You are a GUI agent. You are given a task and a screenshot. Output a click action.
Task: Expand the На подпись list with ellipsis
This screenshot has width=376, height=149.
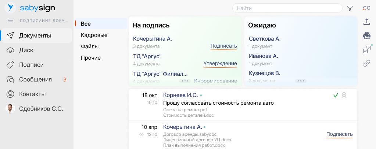tap(185, 81)
